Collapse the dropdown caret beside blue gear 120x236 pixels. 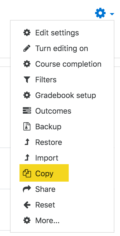pos(112,14)
